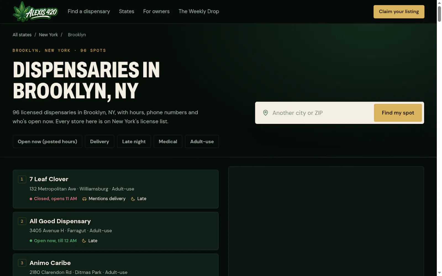The image size is (442, 276).
Task: Toggle the Delivery filter chip
Action: 99,141
